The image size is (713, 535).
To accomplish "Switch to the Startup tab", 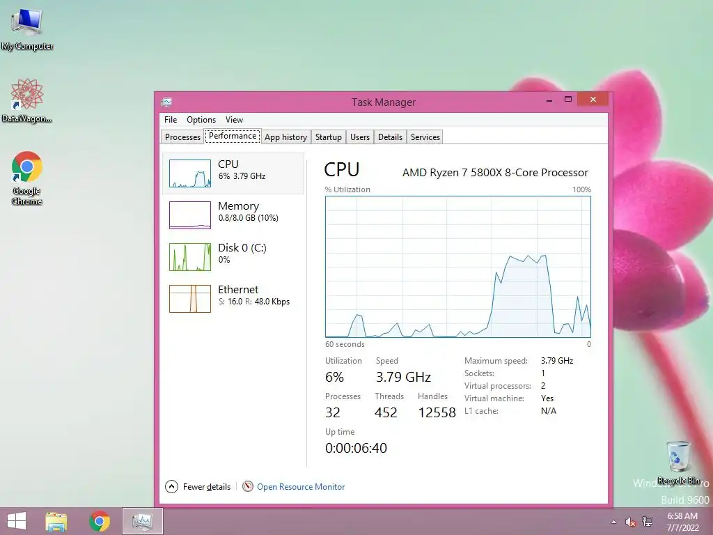I will 329,137.
